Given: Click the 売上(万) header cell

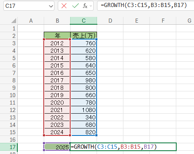Looking at the screenshot, I should tap(84, 36).
